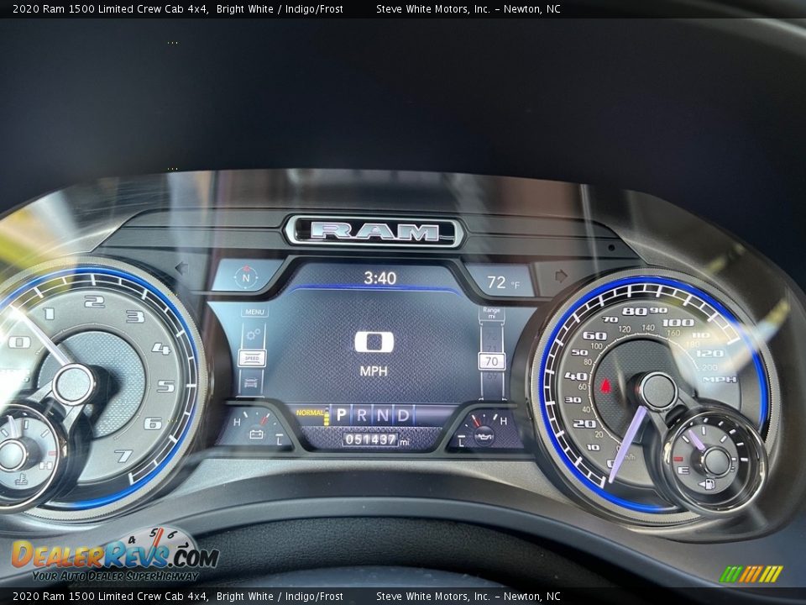The width and height of the screenshot is (806, 605).
Task: Select the highlighted 70 range value
Action: (492, 361)
